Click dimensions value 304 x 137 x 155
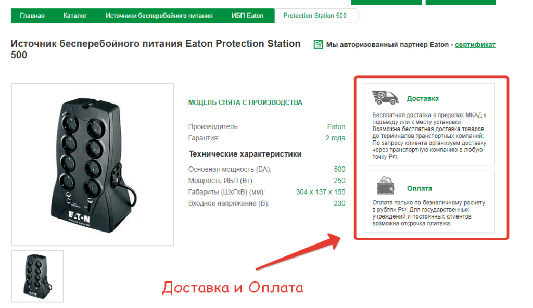The image size is (533, 308). (x=321, y=192)
